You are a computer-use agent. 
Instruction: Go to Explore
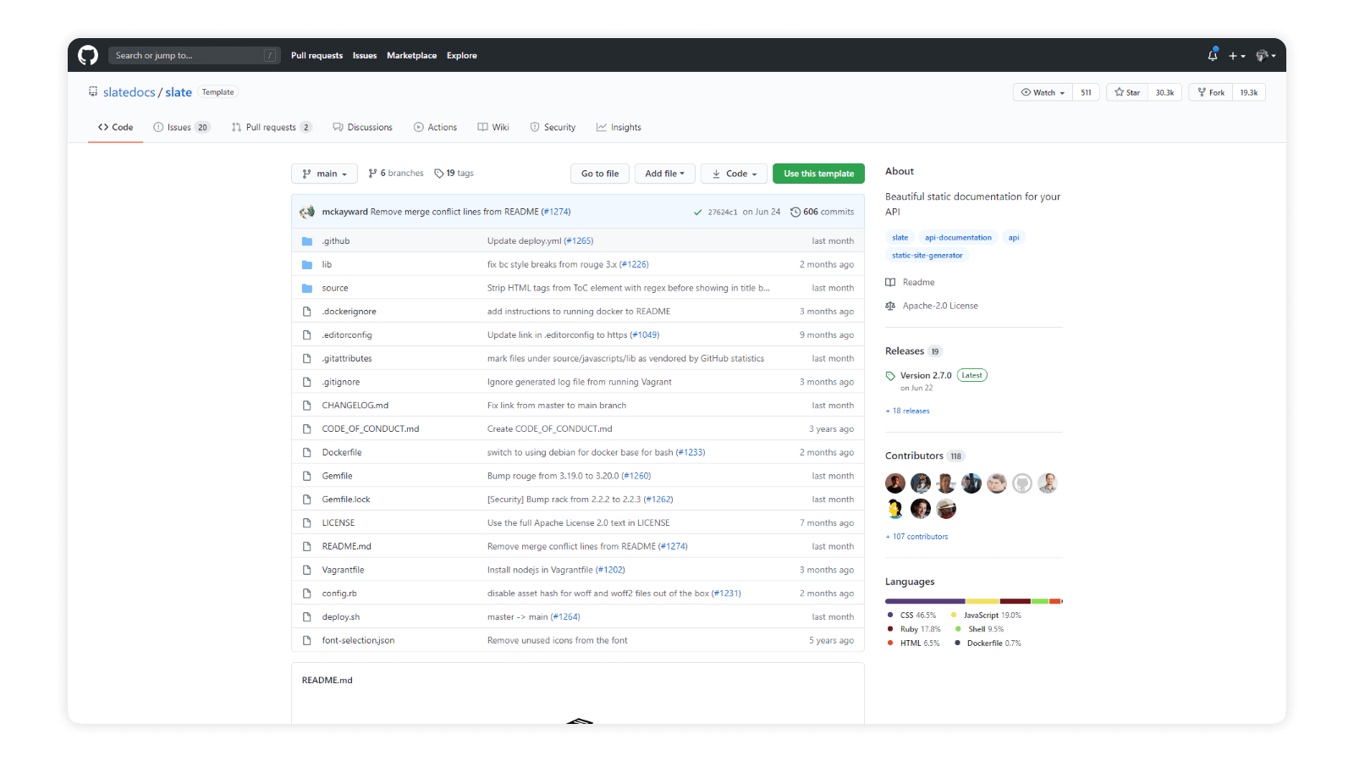[x=462, y=56]
